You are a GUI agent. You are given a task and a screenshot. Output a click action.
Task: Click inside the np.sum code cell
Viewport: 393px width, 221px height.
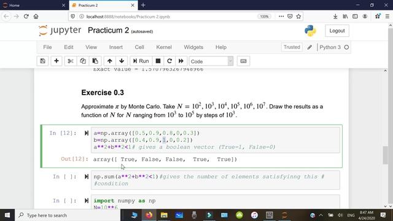[216, 180]
